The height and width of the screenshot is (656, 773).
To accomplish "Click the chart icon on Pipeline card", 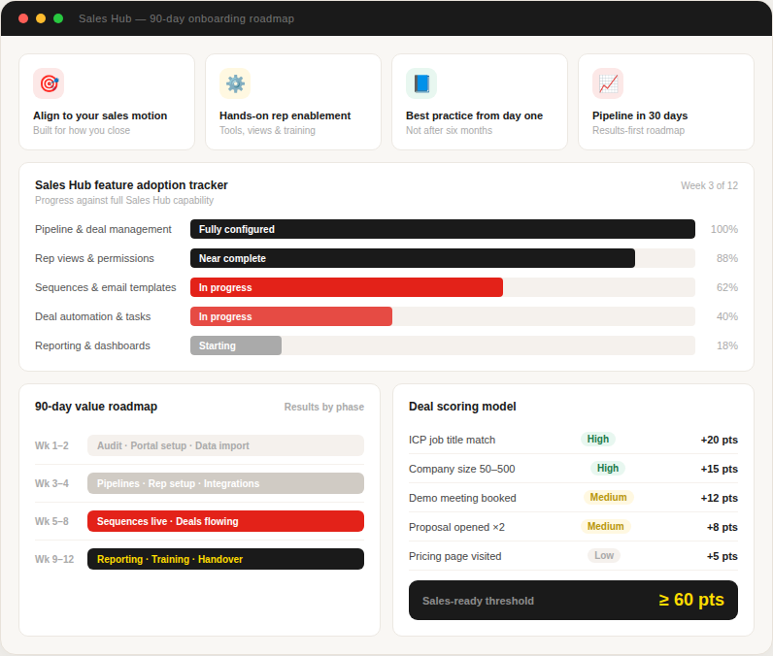I will [607, 83].
